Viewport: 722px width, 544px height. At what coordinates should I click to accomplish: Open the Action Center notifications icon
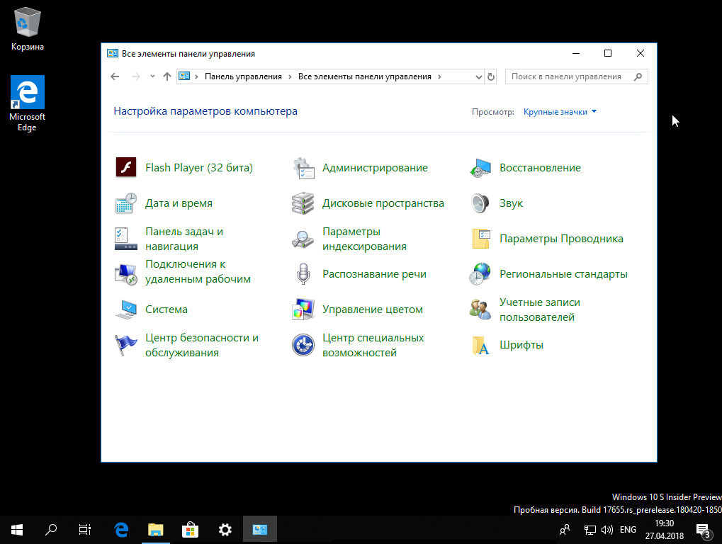click(x=703, y=531)
